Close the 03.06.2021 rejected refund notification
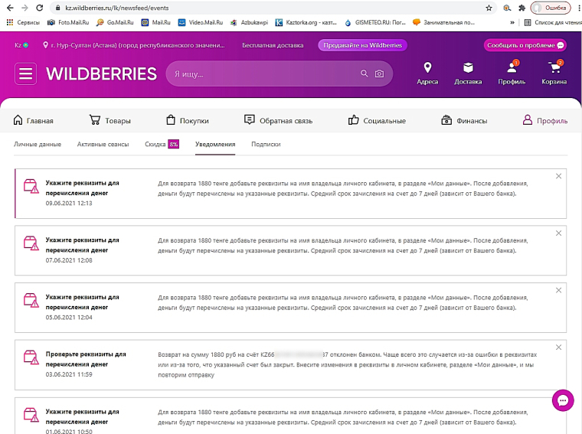Screen dimensions: 582x434 pos(558,347)
